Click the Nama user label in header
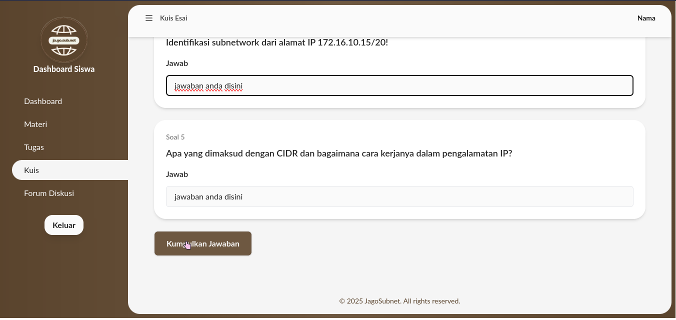 click(x=646, y=18)
